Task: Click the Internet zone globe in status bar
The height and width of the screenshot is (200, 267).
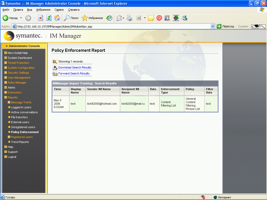Action: (x=215, y=197)
